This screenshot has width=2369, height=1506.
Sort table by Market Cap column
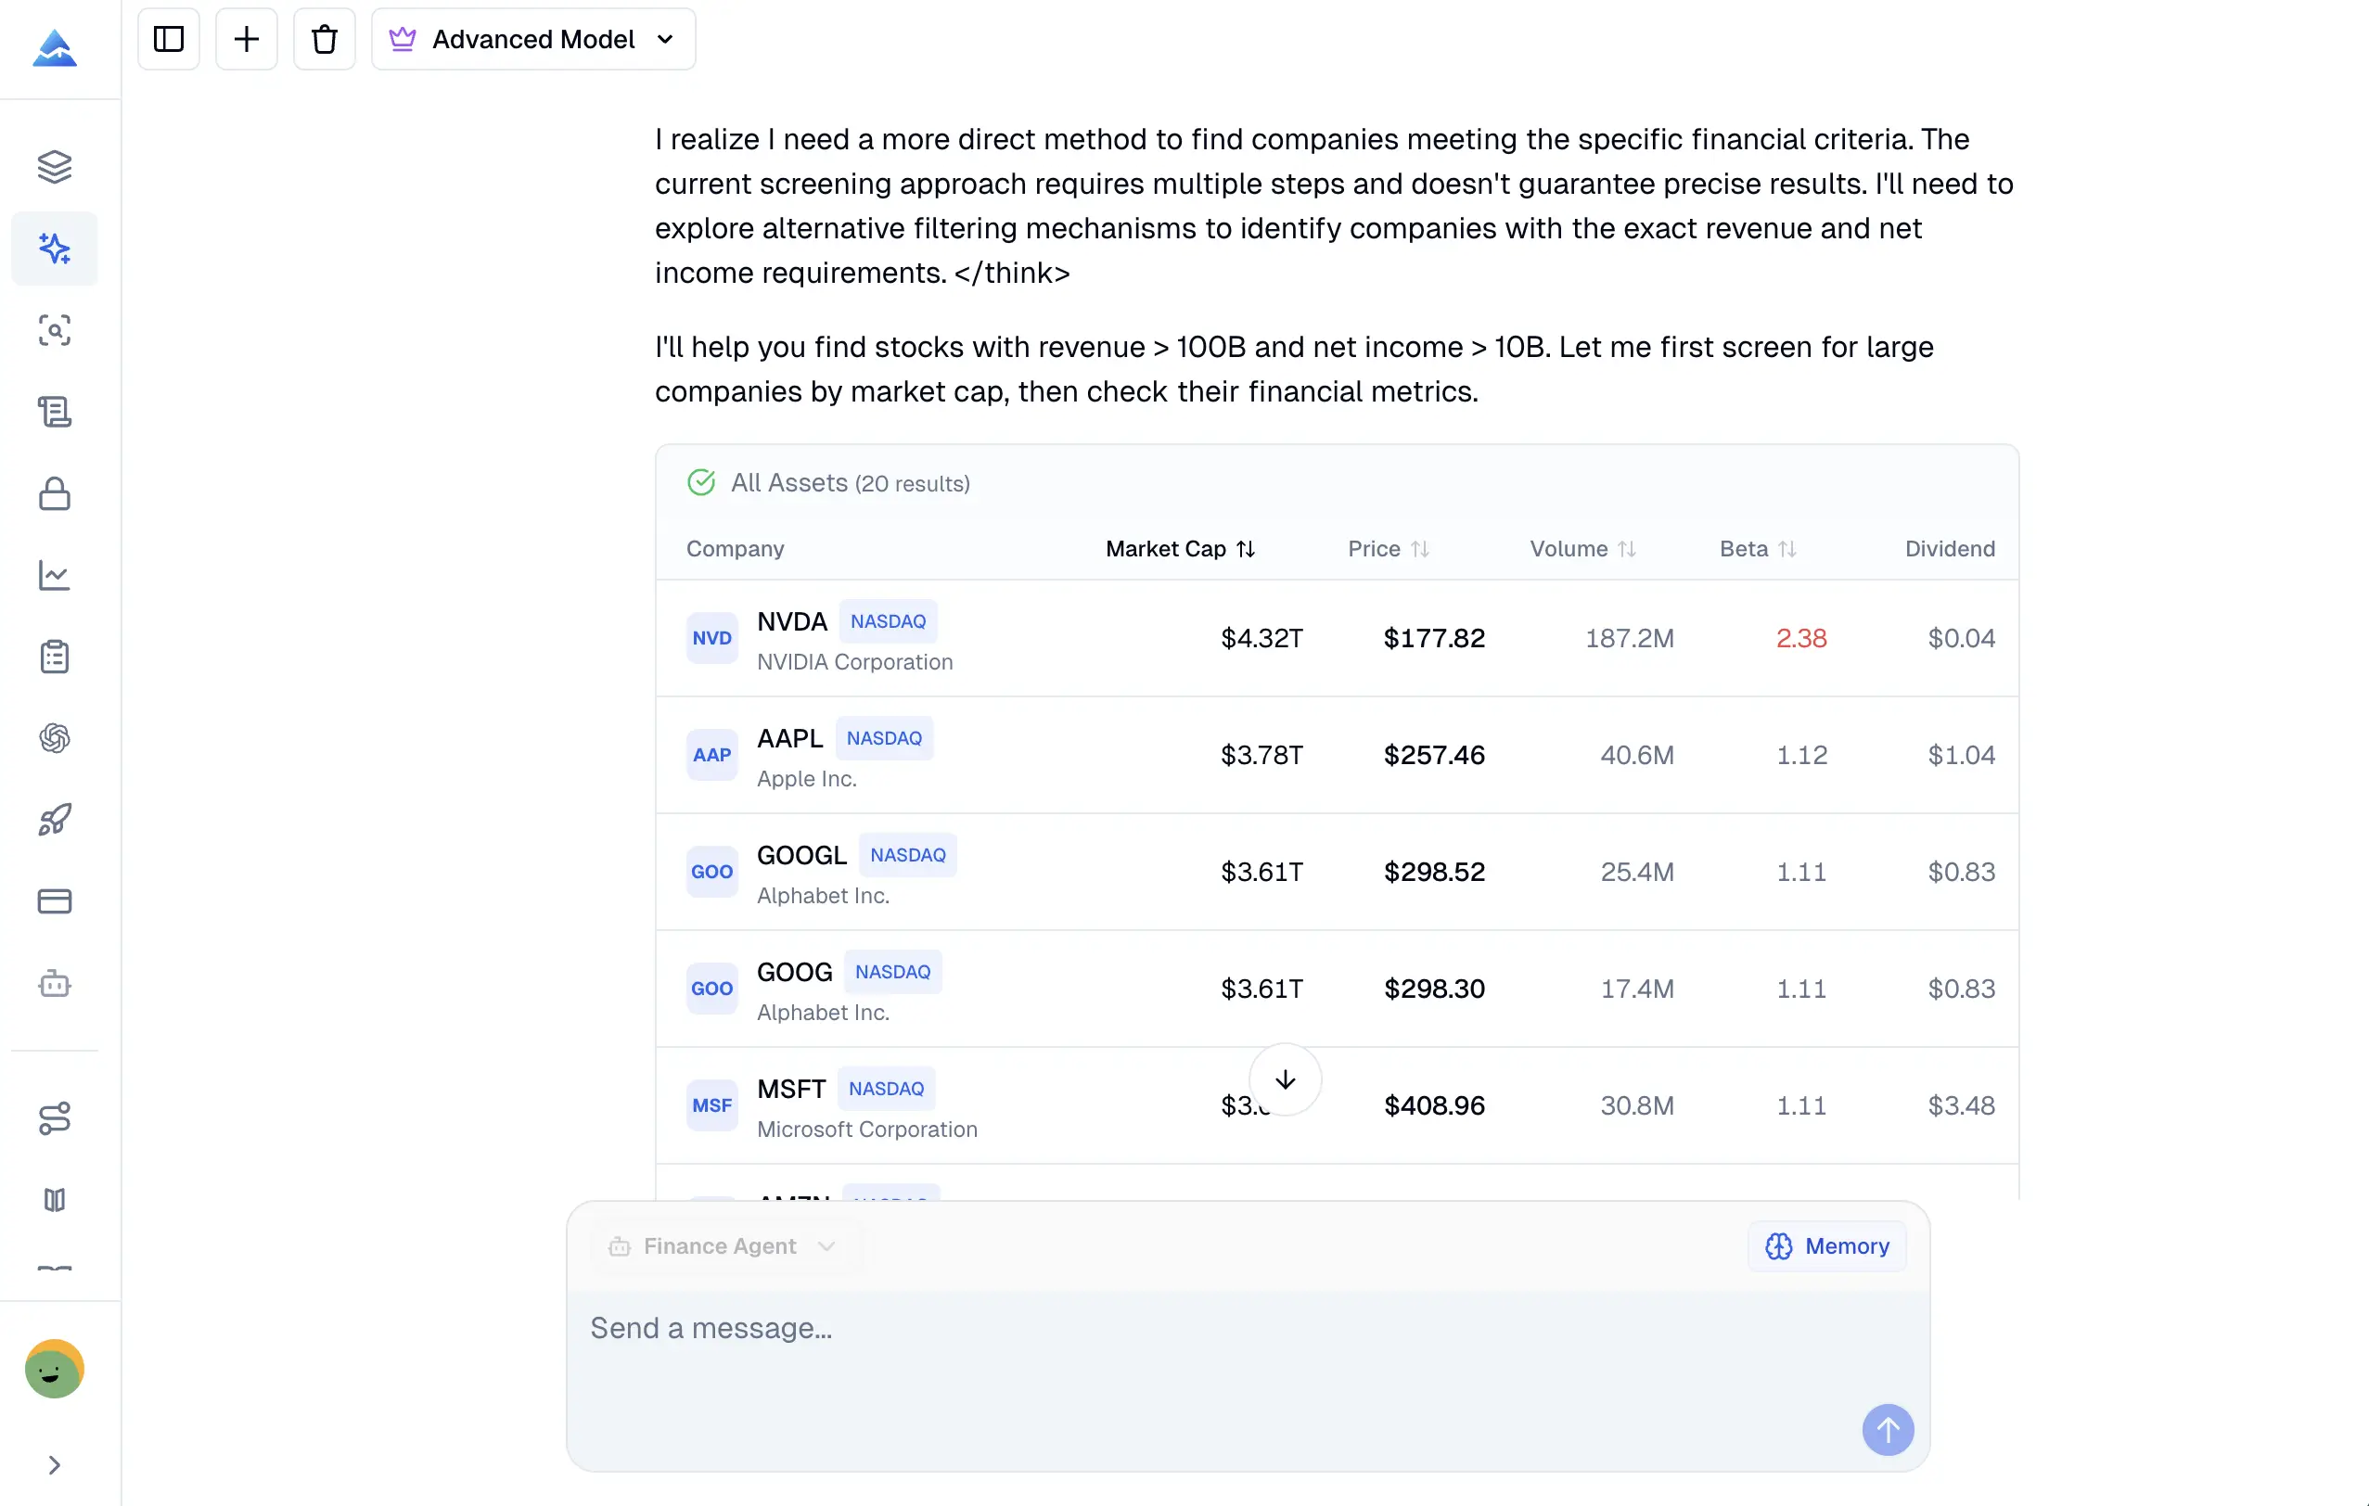point(1180,549)
